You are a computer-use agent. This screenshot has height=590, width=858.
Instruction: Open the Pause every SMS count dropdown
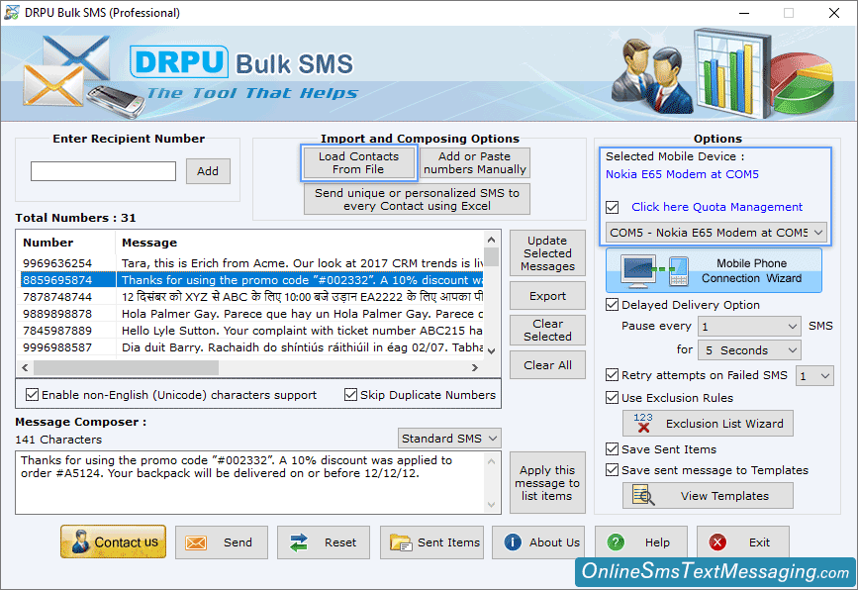[x=749, y=327]
